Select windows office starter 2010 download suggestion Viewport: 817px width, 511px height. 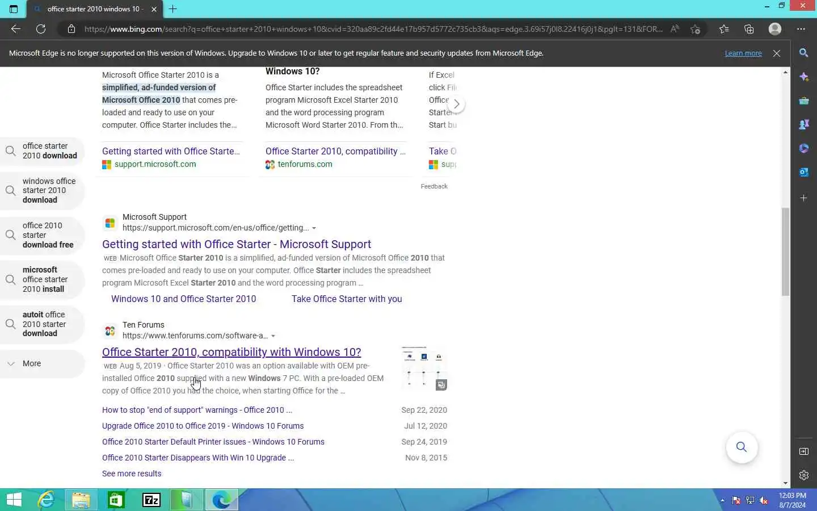coord(43,190)
